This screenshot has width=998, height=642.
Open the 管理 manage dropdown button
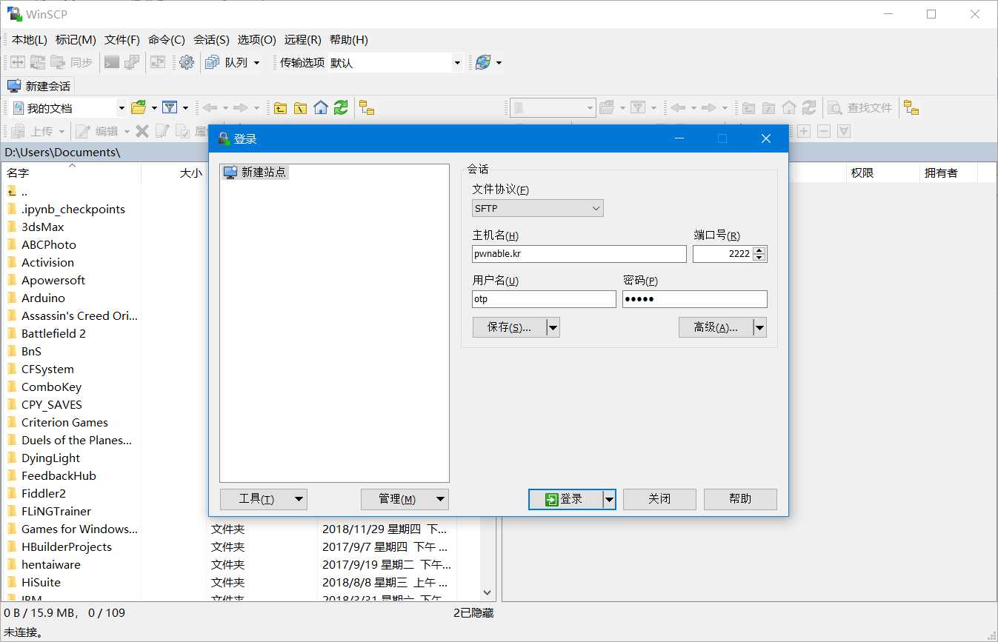click(x=405, y=499)
